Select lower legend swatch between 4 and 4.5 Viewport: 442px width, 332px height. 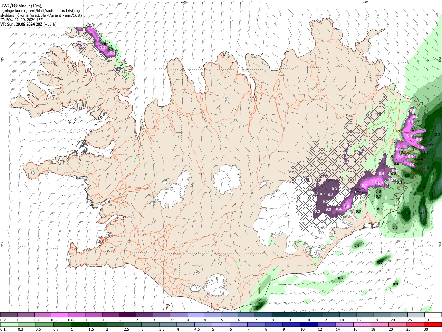pos(185,324)
